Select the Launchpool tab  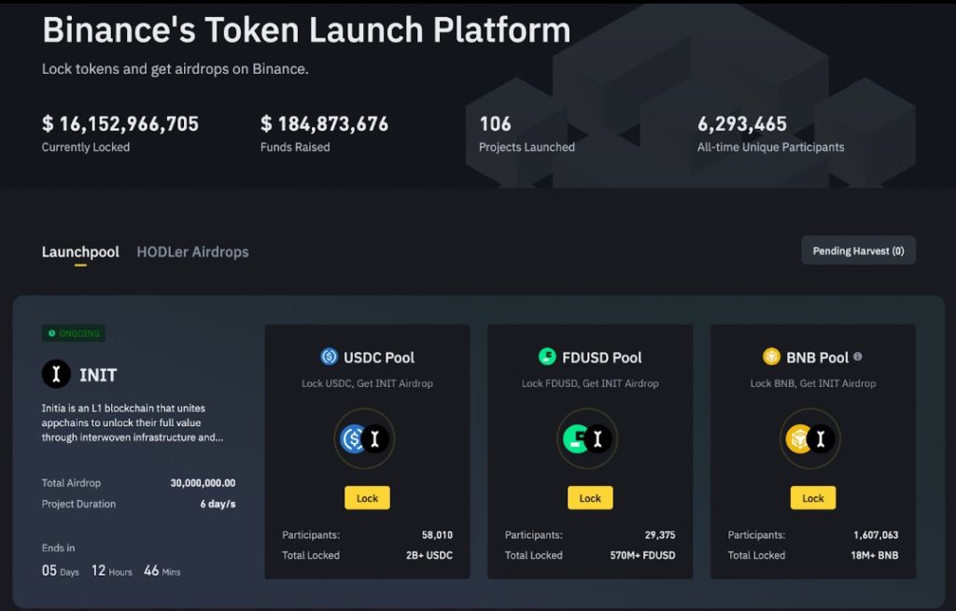(80, 252)
